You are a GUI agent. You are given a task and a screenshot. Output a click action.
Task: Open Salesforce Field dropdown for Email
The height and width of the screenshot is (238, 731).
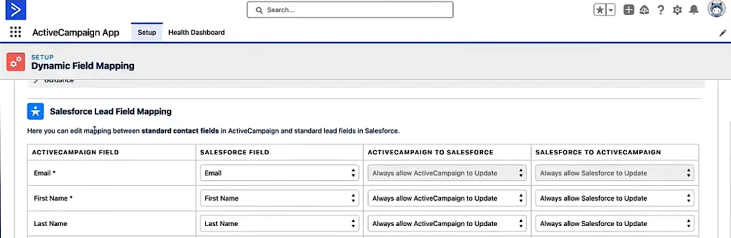click(x=279, y=173)
